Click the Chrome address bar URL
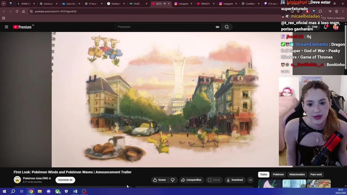Viewport: 347px width, 195px height. pos(56,11)
